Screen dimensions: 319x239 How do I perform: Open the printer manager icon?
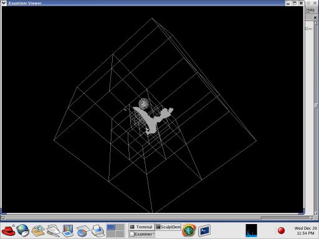(98, 230)
